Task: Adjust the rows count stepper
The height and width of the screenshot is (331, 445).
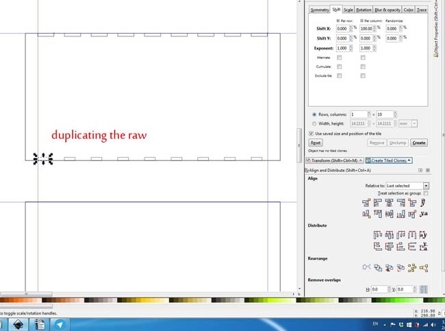Action: [369, 114]
